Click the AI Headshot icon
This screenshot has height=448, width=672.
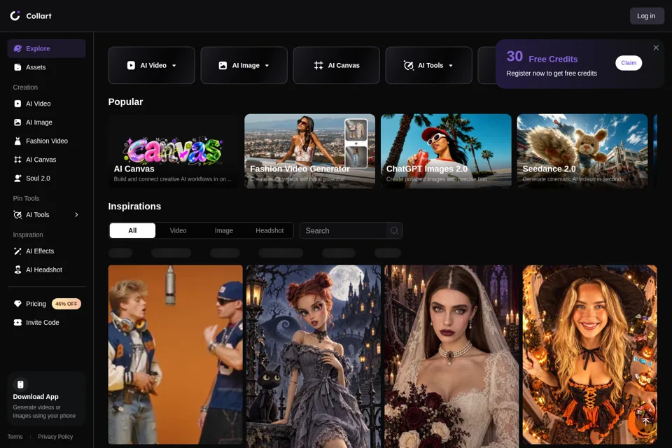pos(17,269)
